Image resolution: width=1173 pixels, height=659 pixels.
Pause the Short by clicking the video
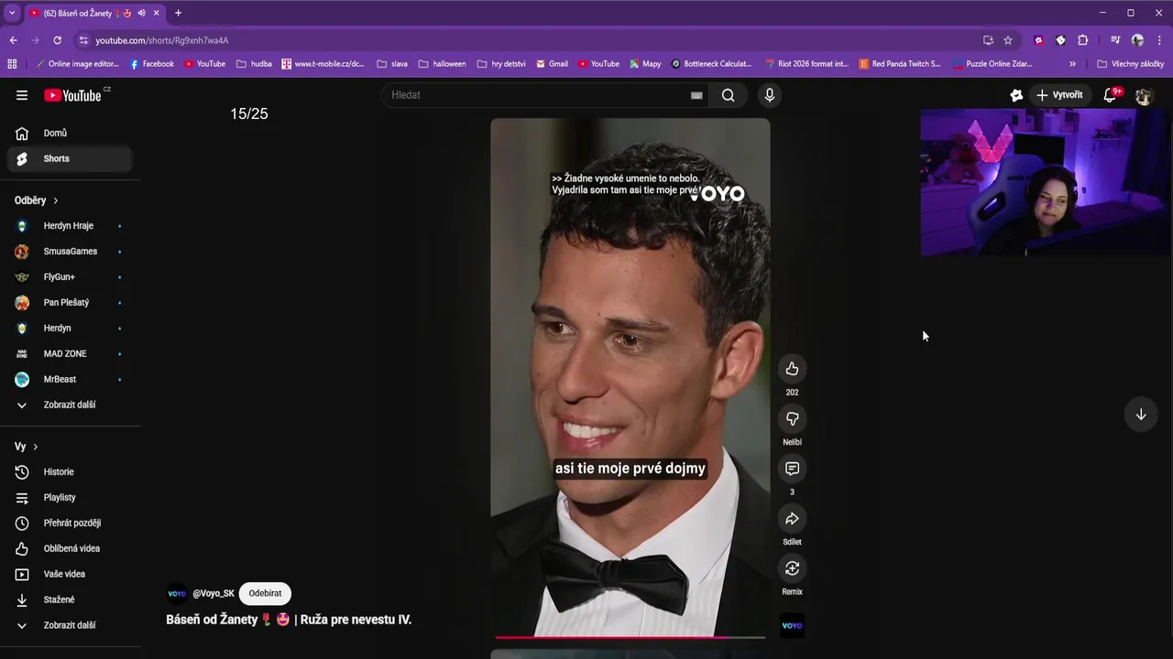[630, 377]
